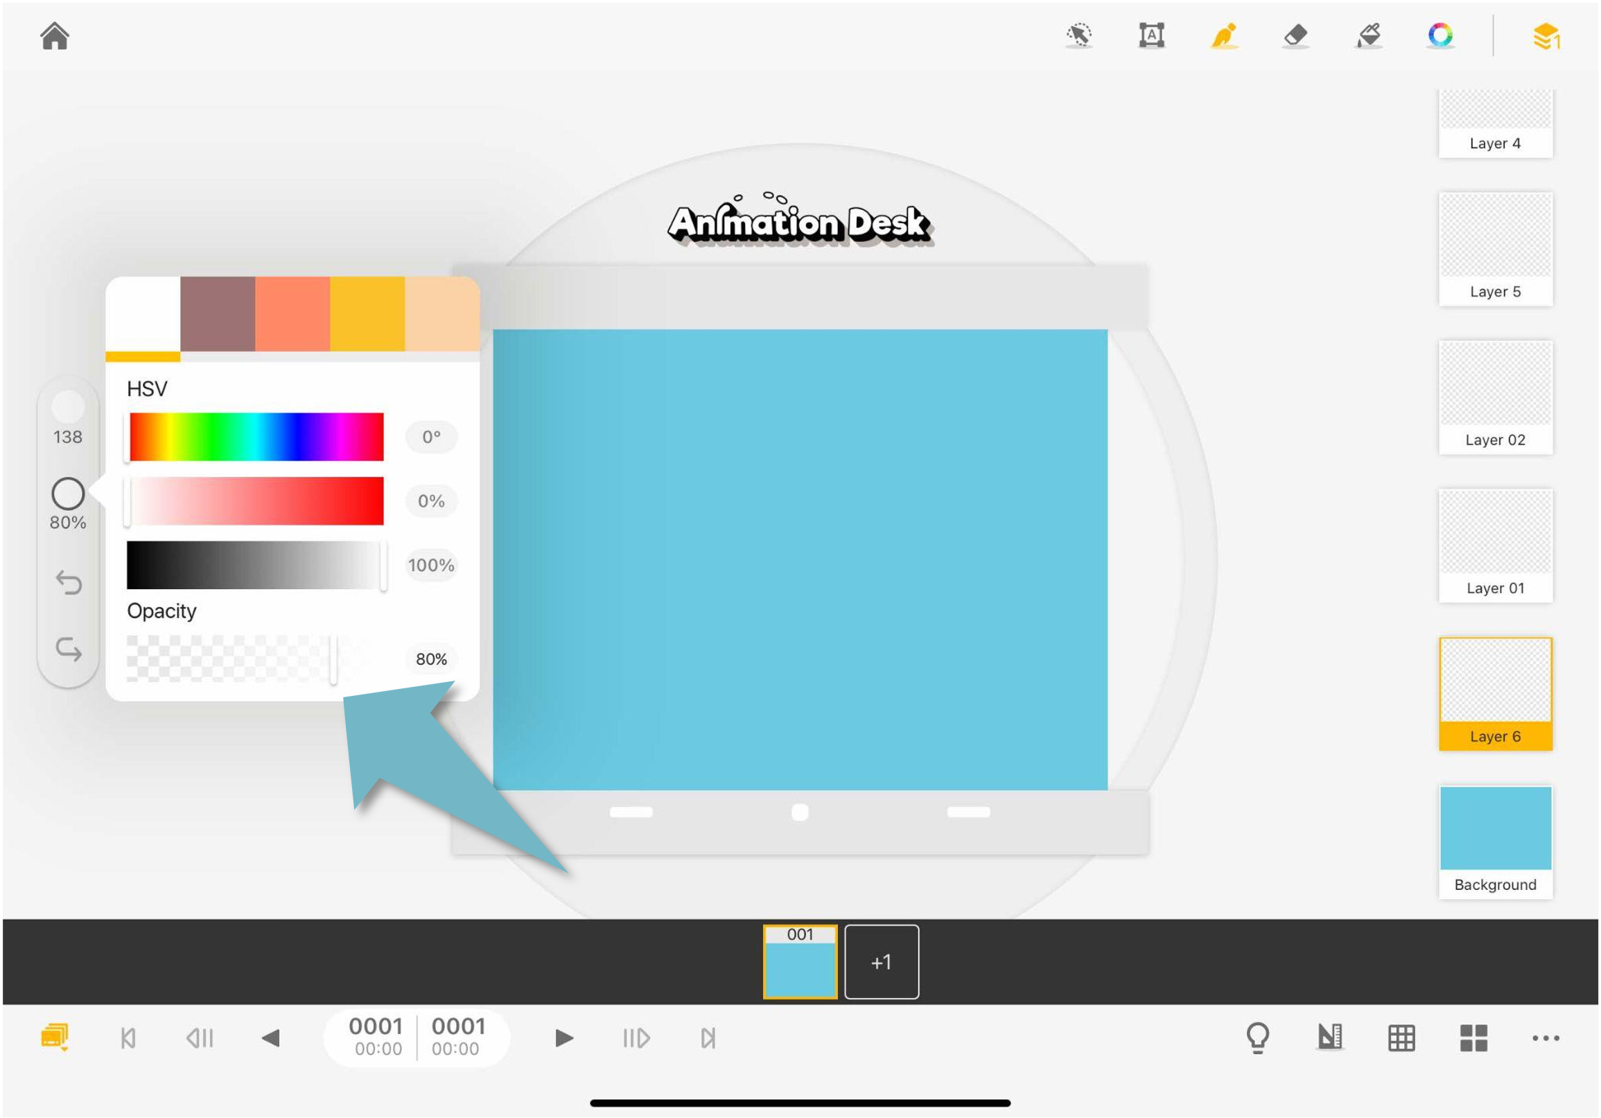Select the mauve brown color swatch
Image resolution: width=1601 pixels, height=1118 pixels.
[218, 314]
